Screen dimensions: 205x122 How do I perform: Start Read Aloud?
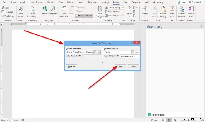tap(21, 12)
